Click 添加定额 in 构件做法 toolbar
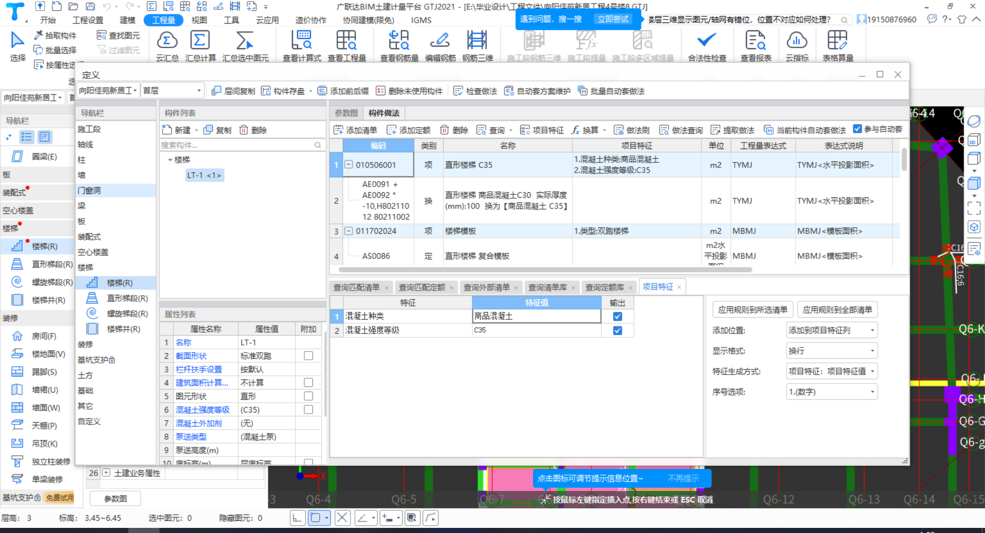This screenshot has width=985, height=533. (x=409, y=130)
